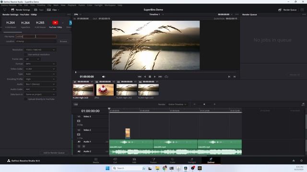Image resolution: width=307 pixels, height=172 pixels.
Task: Open the Render Entire Timeline dropdown
Action: tap(177, 104)
